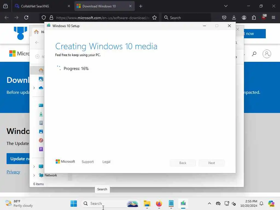Close the CollabNet SearXNG tab

coord(69,6)
